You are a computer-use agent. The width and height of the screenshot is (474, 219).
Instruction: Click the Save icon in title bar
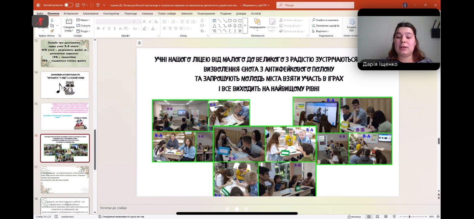point(77,5)
